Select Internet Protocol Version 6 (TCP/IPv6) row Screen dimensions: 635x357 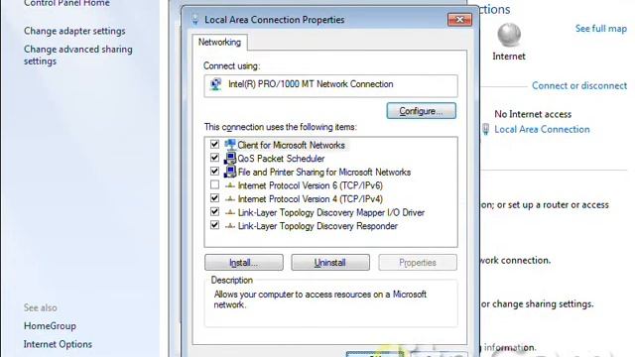(311, 185)
